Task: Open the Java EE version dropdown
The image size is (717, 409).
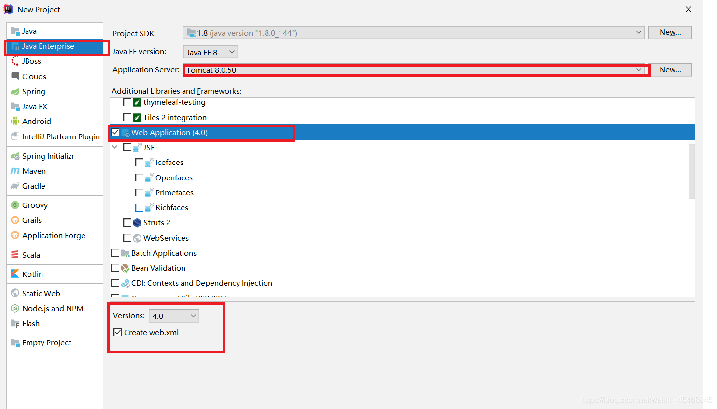Action: click(211, 52)
